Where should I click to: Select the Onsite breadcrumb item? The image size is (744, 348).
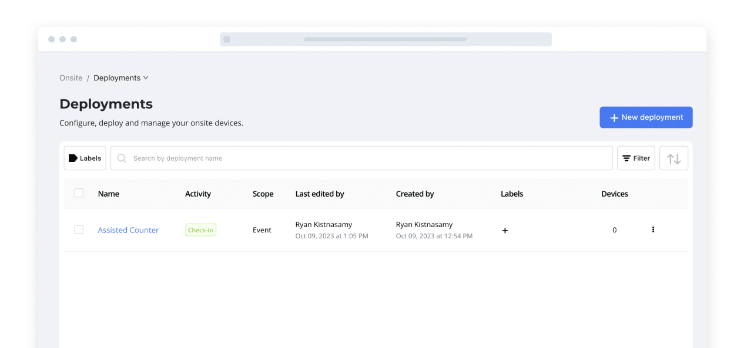71,77
